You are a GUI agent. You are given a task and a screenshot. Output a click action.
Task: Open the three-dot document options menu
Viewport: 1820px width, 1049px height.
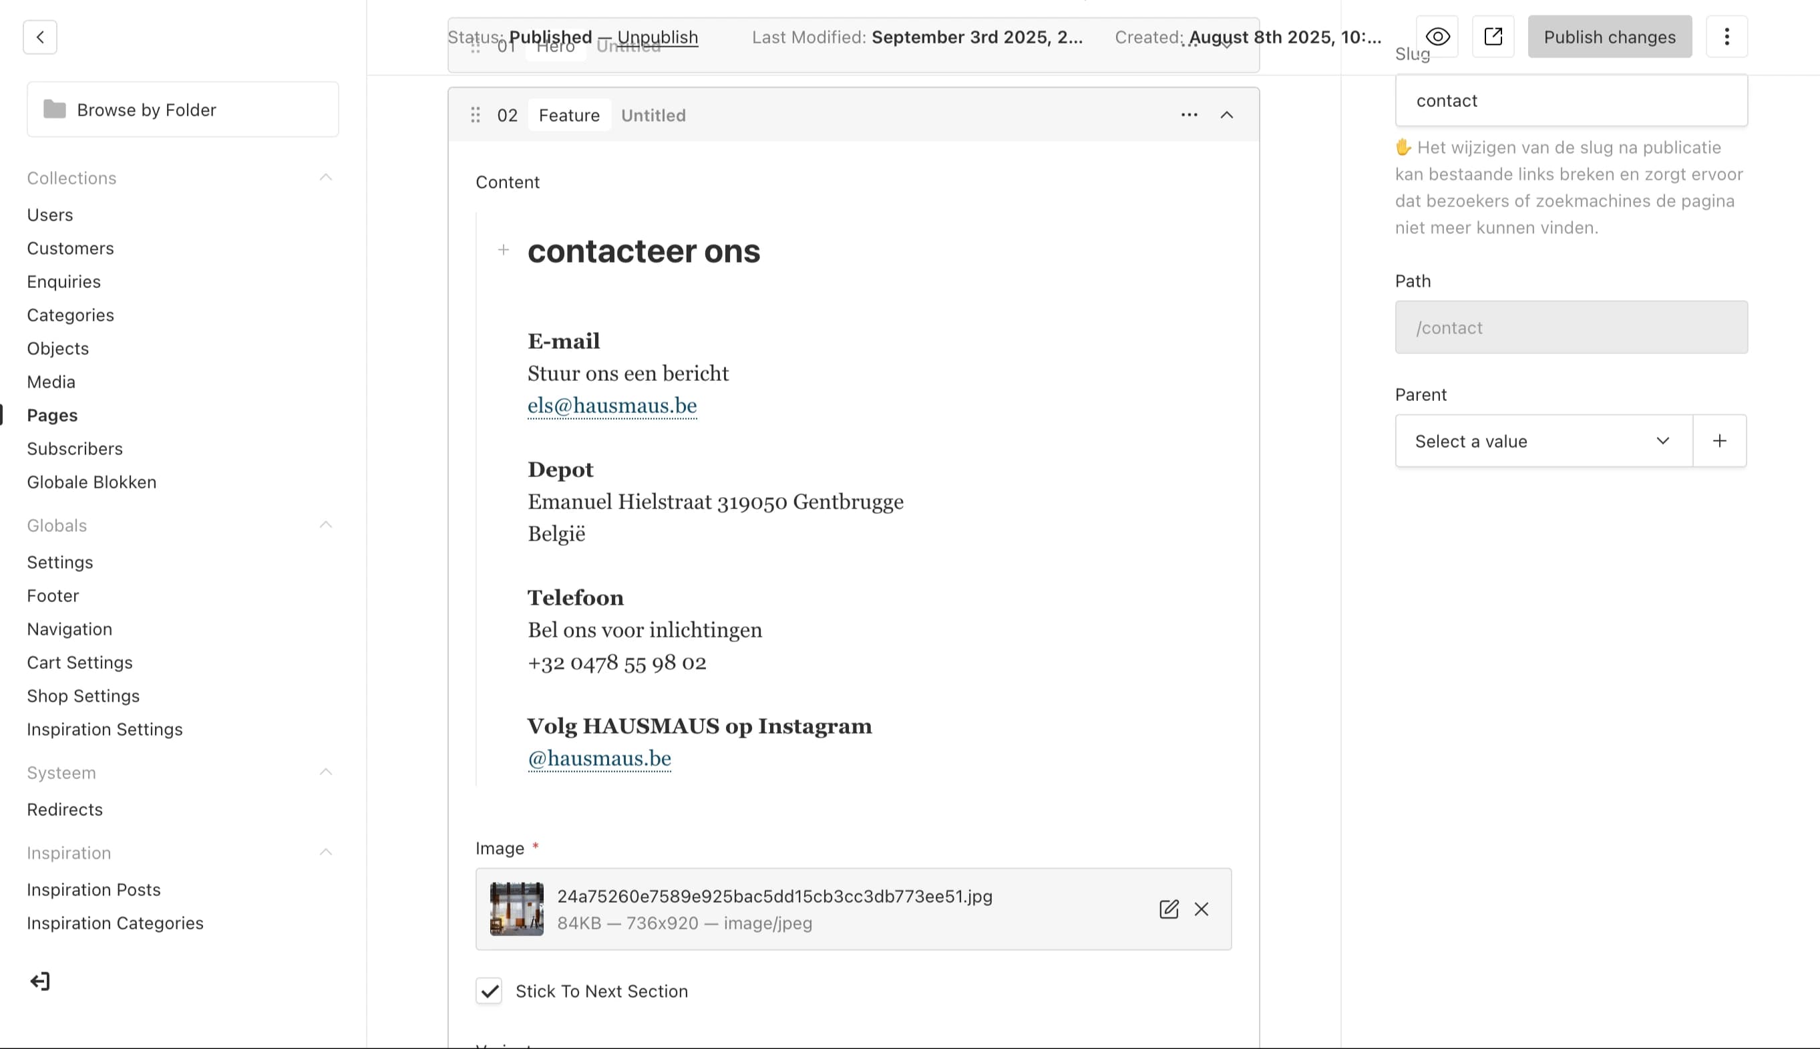click(x=1726, y=37)
